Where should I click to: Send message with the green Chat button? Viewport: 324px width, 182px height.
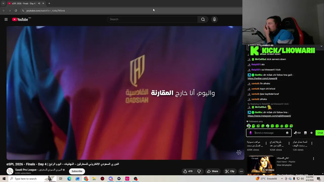coord(320,133)
